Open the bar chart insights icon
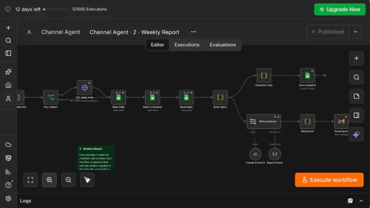Screen dimensions: 370x208 tap(8, 172)
